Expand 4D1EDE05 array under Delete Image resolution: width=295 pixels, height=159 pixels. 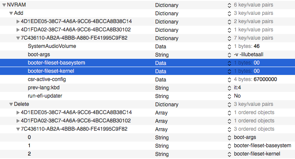pyautogui.click(x=18, y=112)
